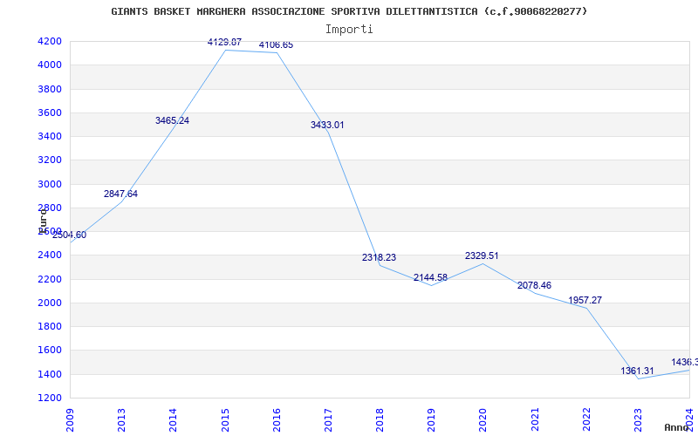
Task: Click the y-axis tick 2400
Action: pos(49,255)
